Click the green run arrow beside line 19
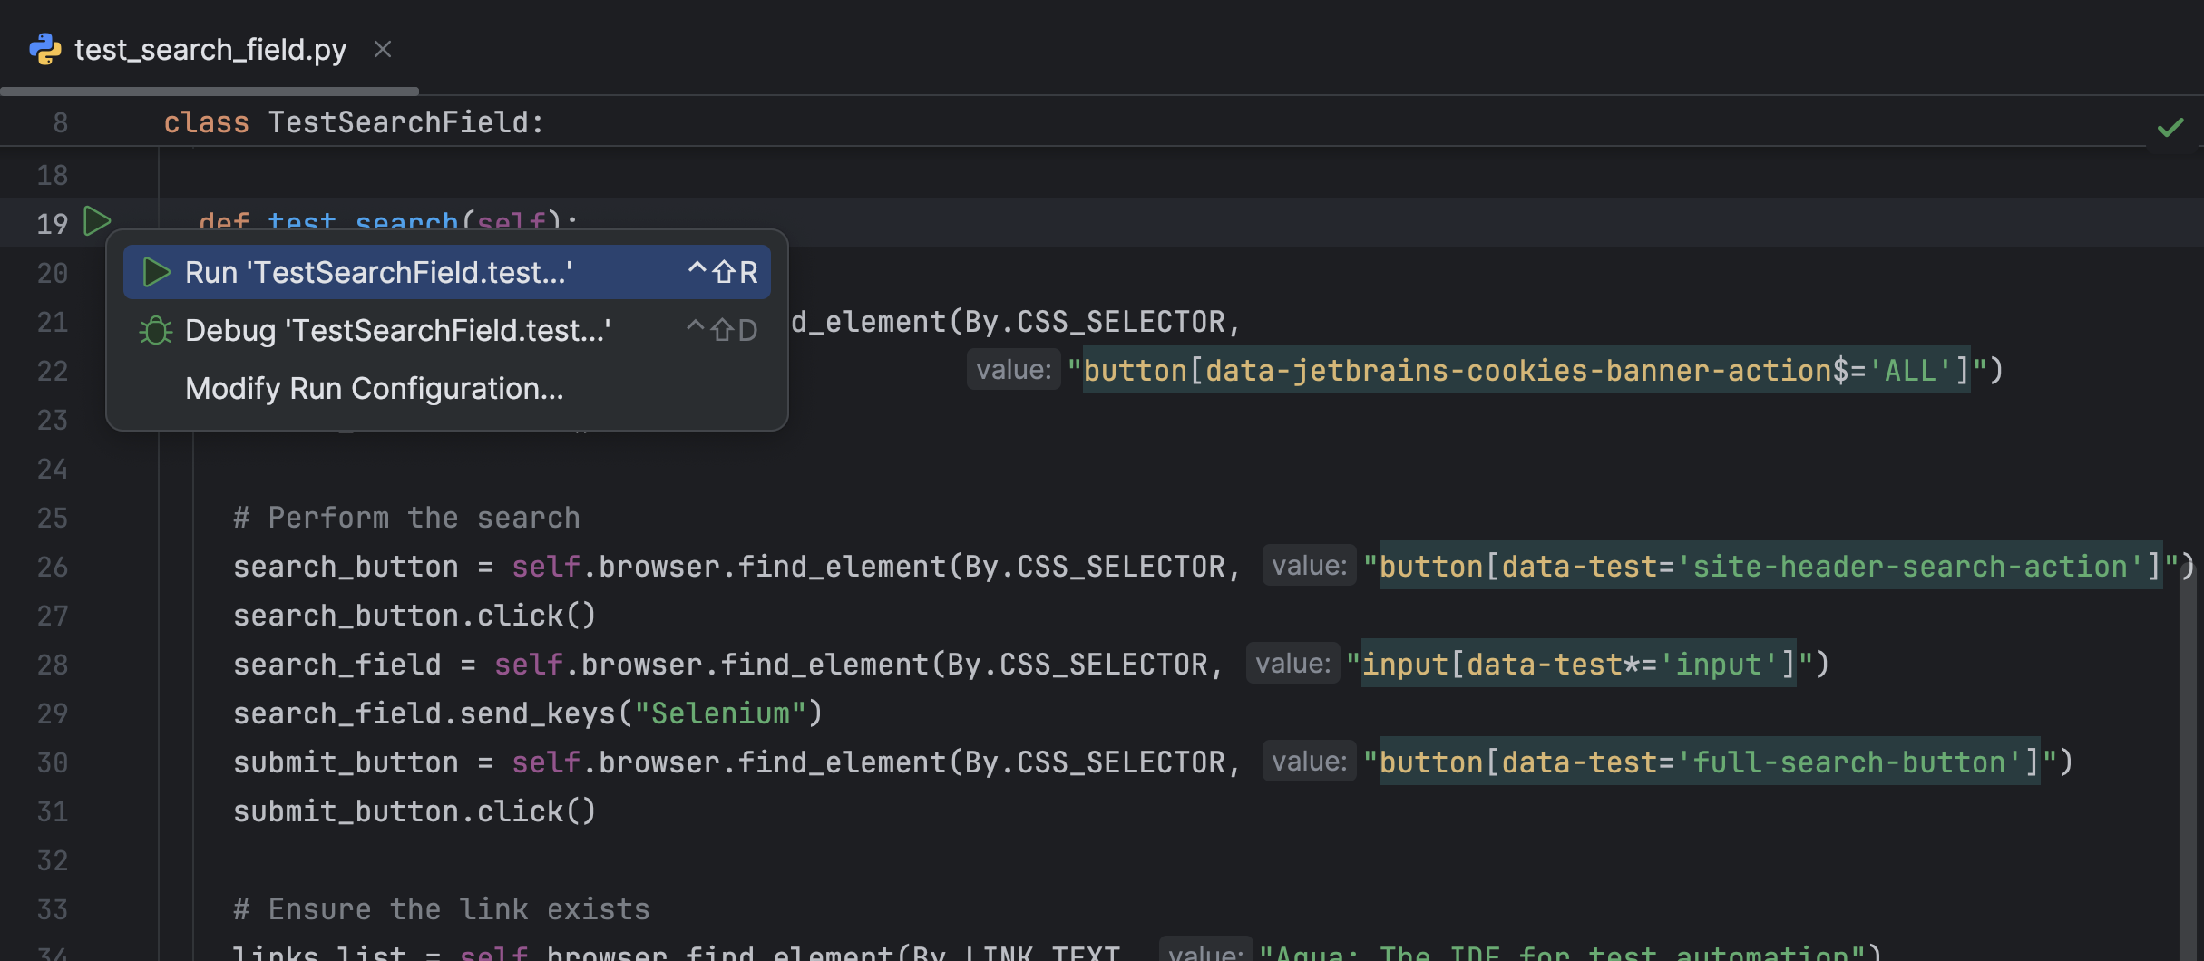The width and height of the screenshot is (2204, 961). click(x=96, y=222)
